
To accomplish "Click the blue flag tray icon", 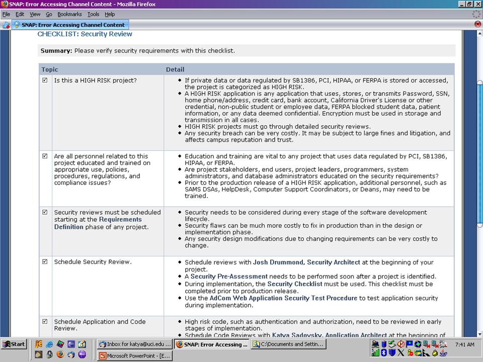I will click(410, 344).
